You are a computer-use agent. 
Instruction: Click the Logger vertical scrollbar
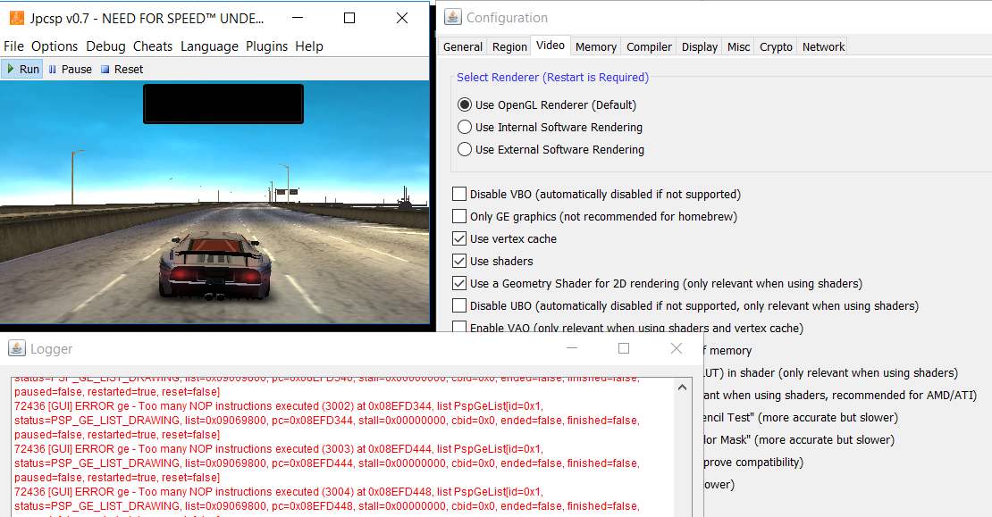pos(683,446)
